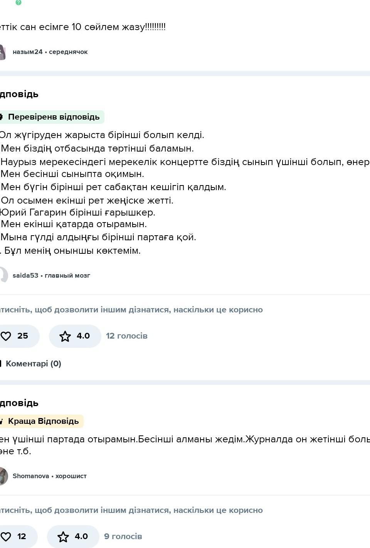Click the Перевіренв відповідь badge
The width and height of the screenshot is (370, 548).
click(54, 117)
